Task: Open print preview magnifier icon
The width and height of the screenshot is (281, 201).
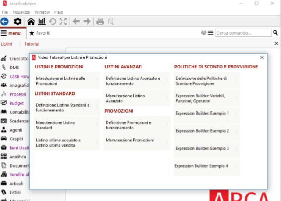Action: (111, 22)
